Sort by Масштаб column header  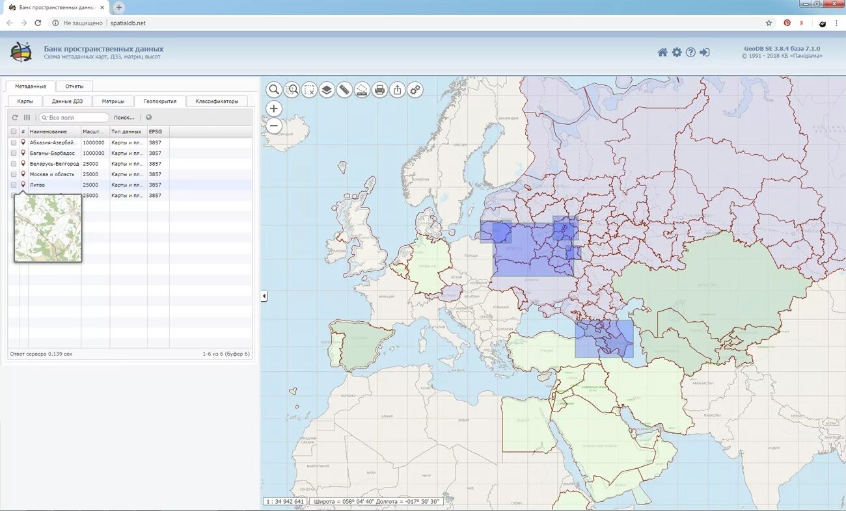click(96, 132)
